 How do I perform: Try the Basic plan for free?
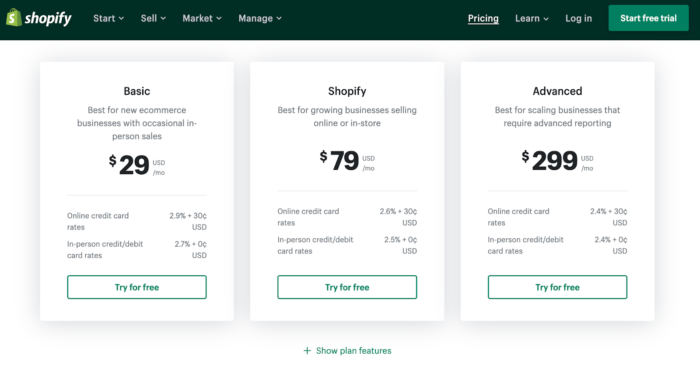pyautogui.click(x=137, y=287)
